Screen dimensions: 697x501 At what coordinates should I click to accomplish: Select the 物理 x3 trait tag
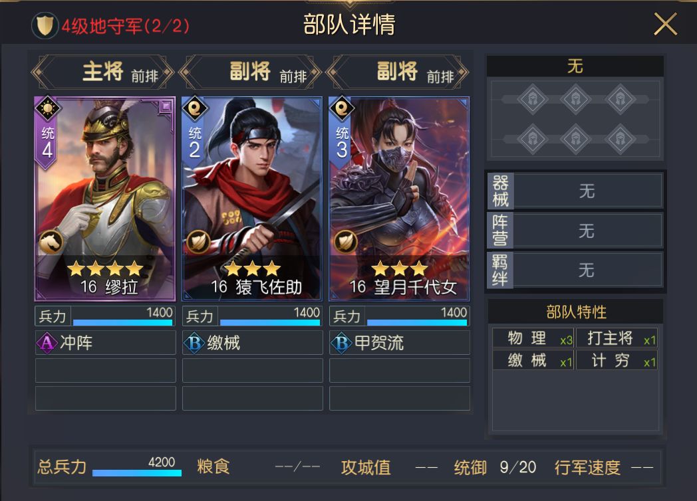pyautogui.click(x=533, y=338)
